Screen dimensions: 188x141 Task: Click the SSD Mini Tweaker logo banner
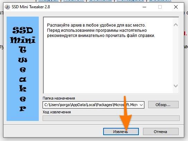23,69
